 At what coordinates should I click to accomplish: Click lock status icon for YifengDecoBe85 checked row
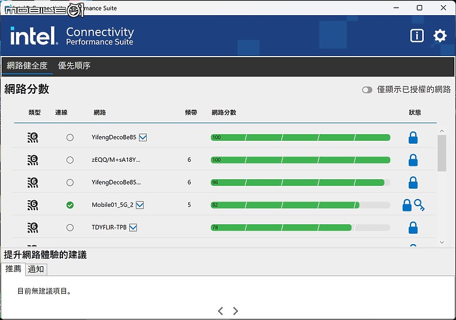pos(413,137)
